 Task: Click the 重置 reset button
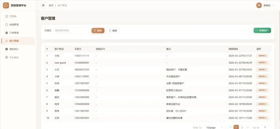click(113, 31)
